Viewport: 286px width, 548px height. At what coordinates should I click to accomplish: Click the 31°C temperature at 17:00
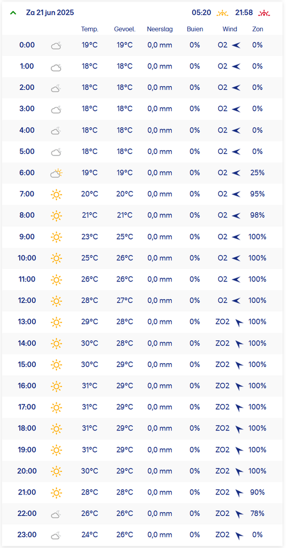(90, 407)
